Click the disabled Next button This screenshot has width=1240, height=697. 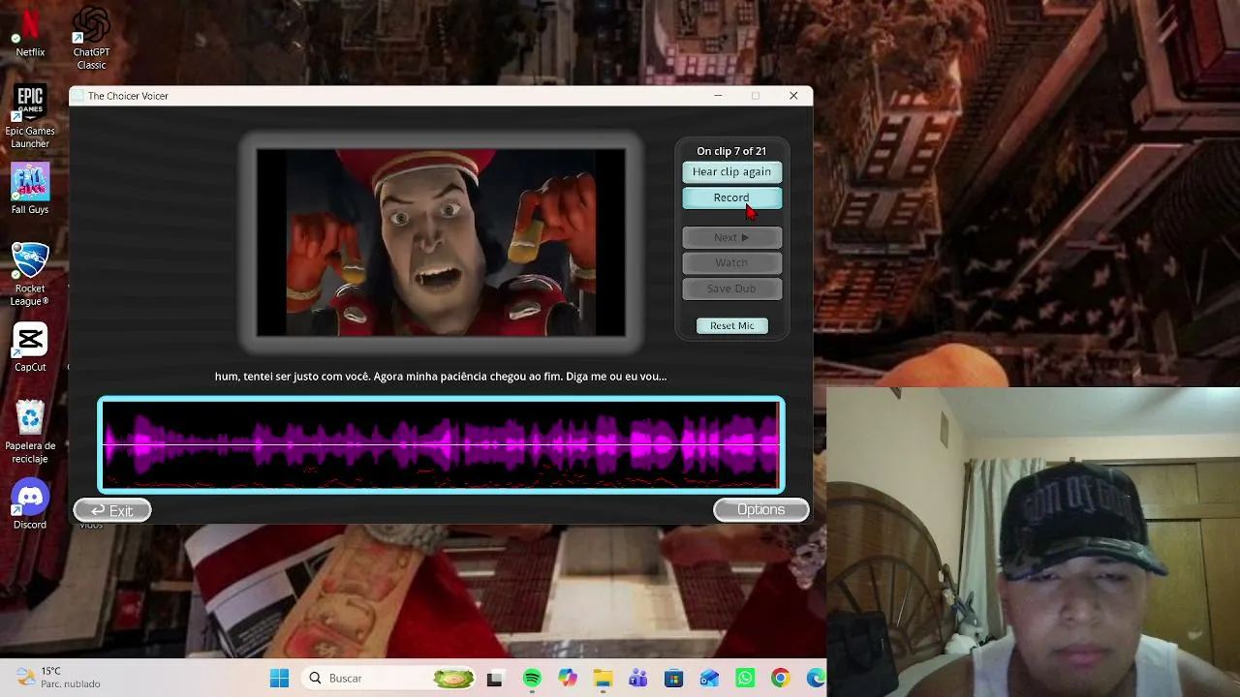[731, 237]
